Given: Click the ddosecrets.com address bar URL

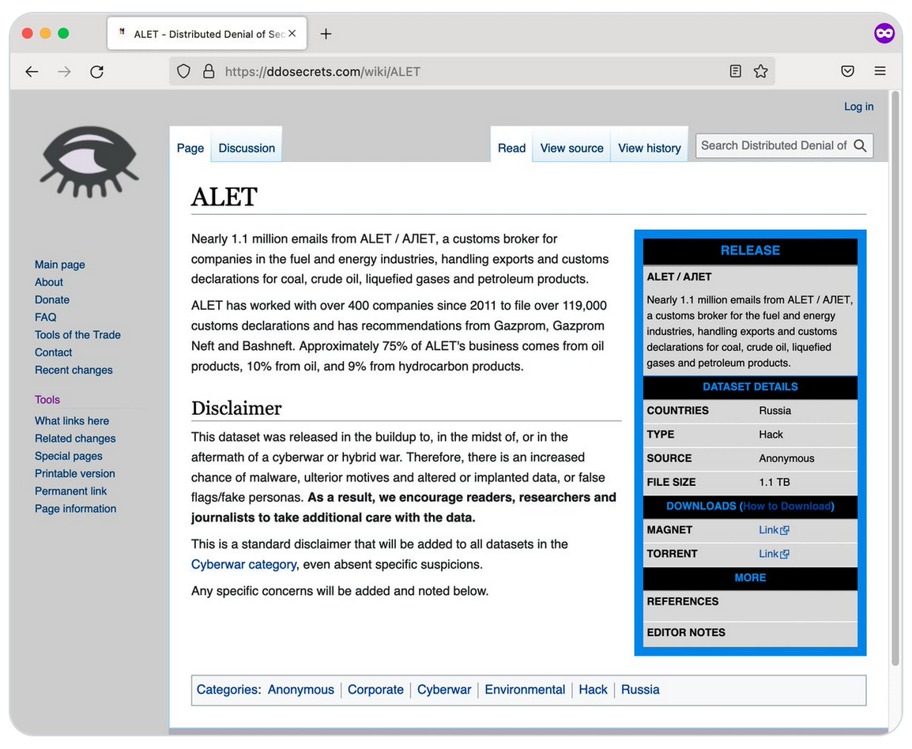Looking at the screenshot, I should [322, 72].
